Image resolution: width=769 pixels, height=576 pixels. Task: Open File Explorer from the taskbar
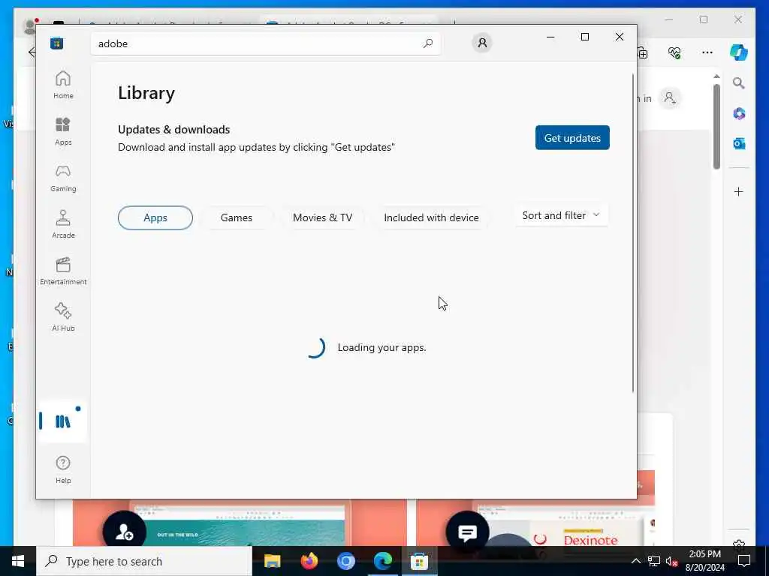pos(272,561)
